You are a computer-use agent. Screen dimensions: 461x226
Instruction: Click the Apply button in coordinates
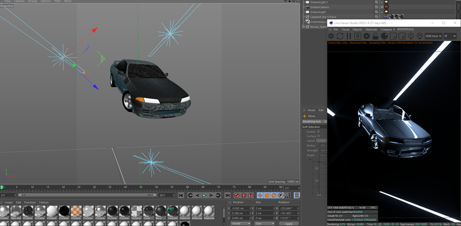289,223
